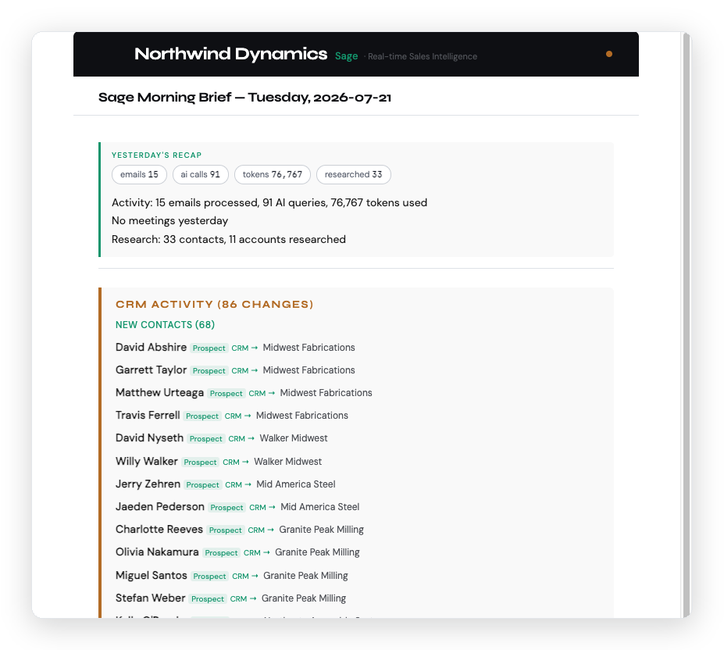Screen dimensions: 724x650
Task: Open contact David Nyseth
Action: [150, 438]
